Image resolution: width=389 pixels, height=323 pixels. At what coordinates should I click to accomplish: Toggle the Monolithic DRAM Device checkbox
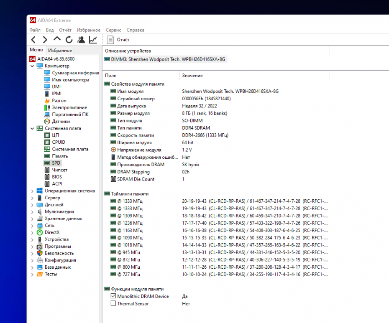point(113,296)
